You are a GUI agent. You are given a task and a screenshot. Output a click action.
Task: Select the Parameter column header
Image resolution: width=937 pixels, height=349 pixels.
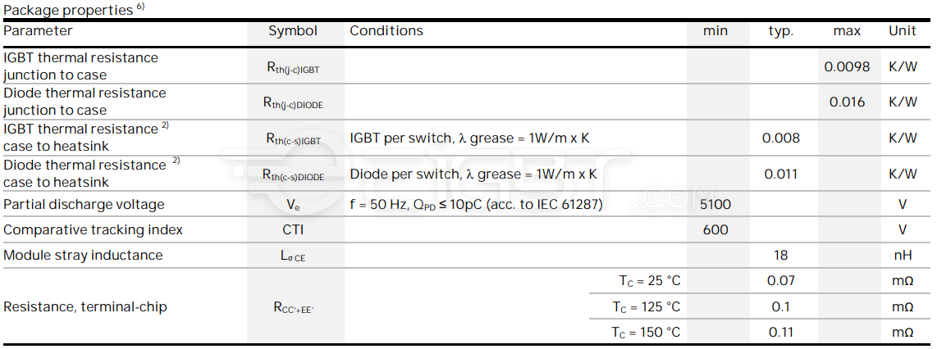pos(39,31)
